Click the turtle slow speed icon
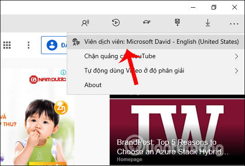 pos(147,22)
